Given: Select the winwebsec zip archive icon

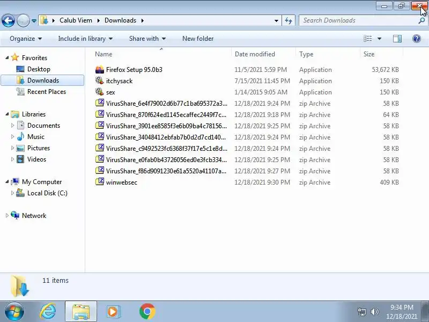Looking at the screenshot, I should 100,182.
